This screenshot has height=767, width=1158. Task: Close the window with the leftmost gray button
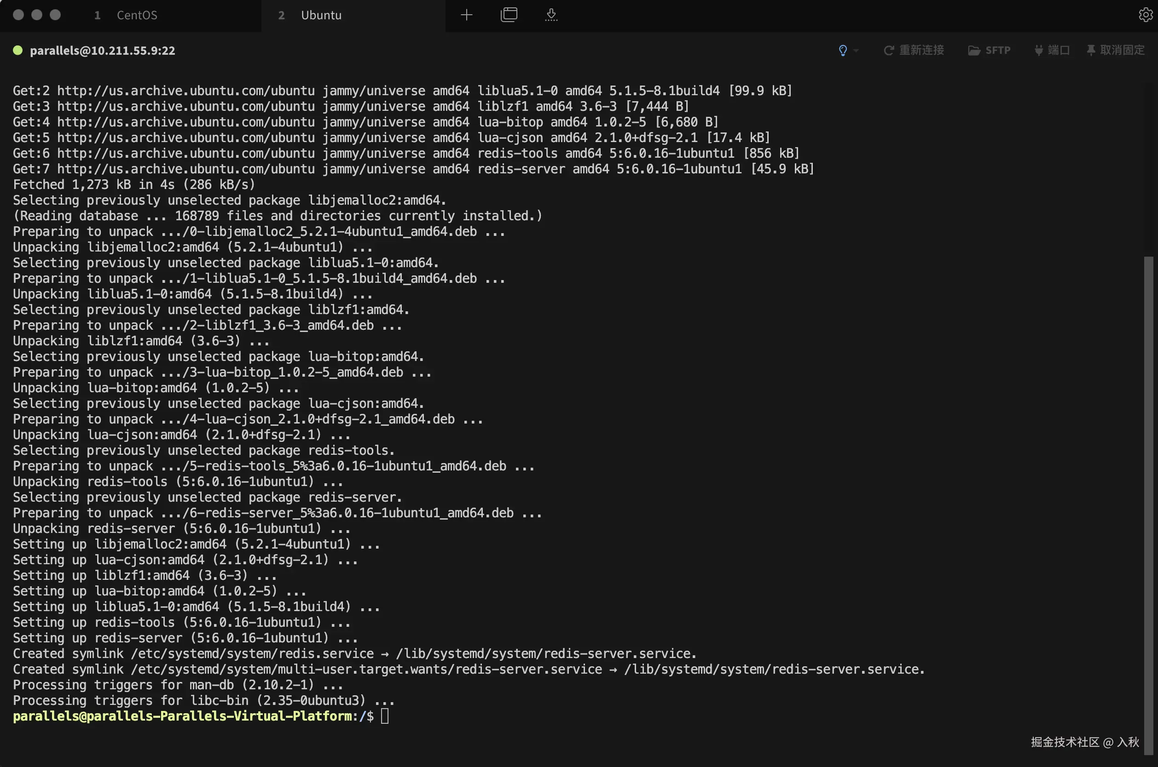coord(18,15)
